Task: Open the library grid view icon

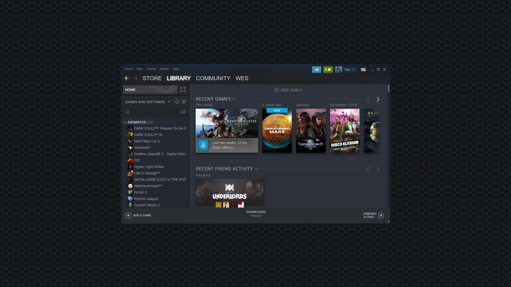Action: 184,89
